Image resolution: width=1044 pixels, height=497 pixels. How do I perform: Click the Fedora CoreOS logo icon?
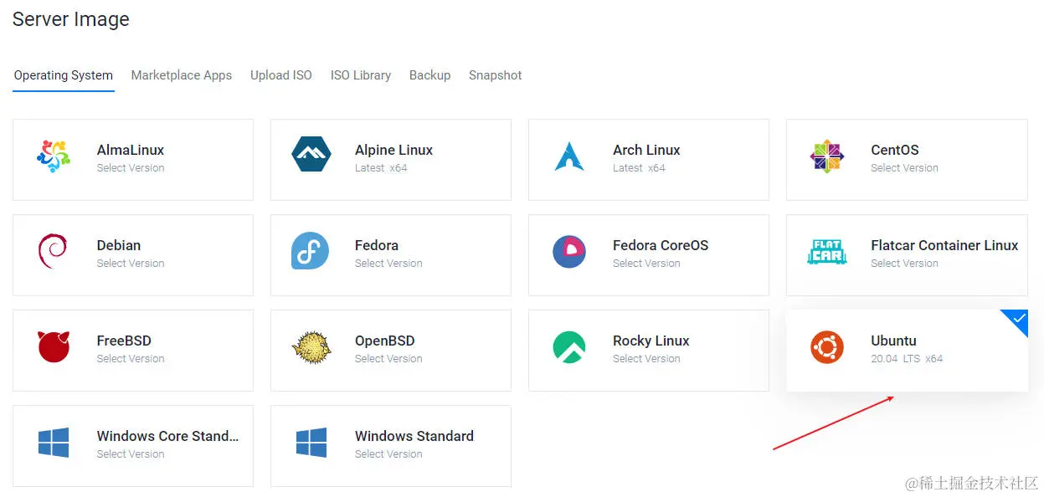pyautogui.click(x=569, y=251)
